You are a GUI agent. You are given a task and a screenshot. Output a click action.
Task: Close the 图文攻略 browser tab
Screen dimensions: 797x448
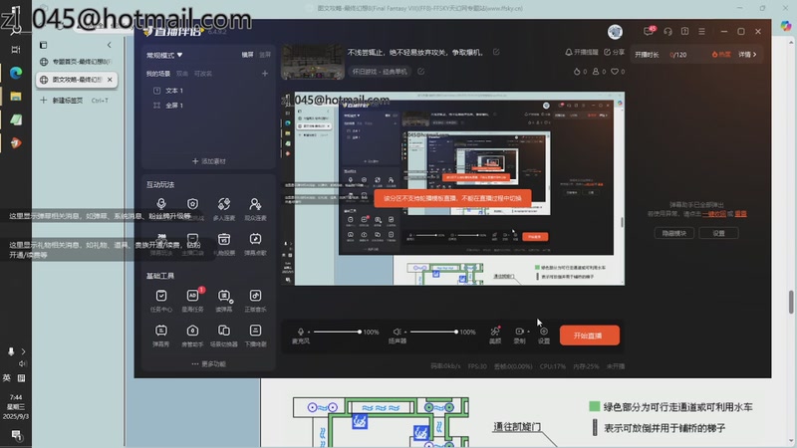(110, 80)
